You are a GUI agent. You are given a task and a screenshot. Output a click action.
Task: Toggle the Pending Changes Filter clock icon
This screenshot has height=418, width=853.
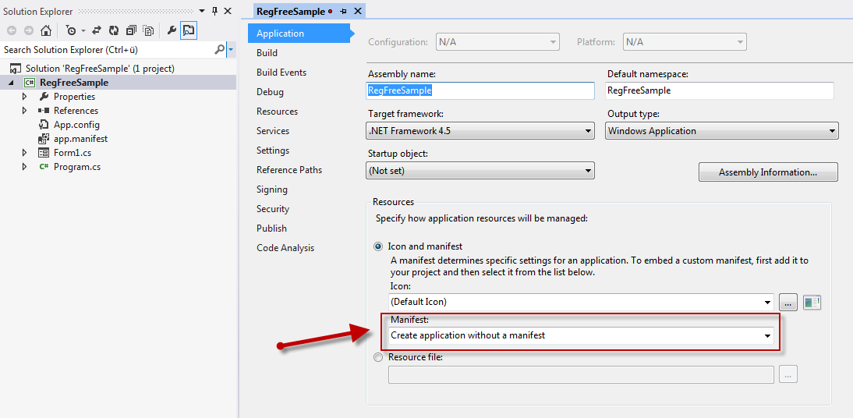71,31
